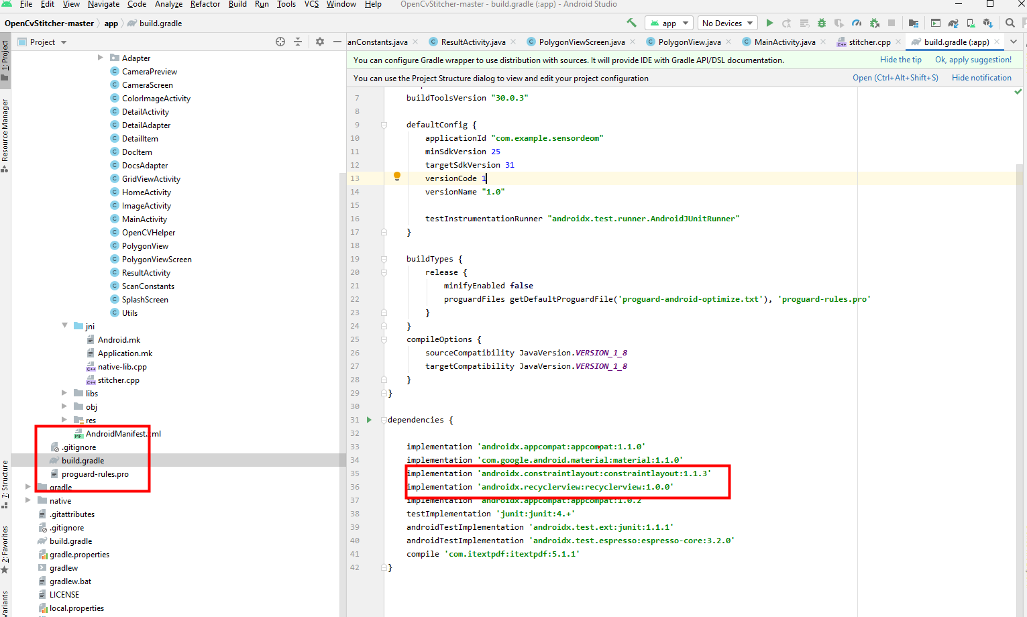1027x617 pixels.
Task: Toggle the 1: Project tool window
Action: (x=5, y=60)
